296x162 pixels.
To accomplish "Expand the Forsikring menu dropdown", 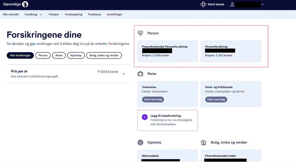I will pyautogui.click(x=33, y=14).
